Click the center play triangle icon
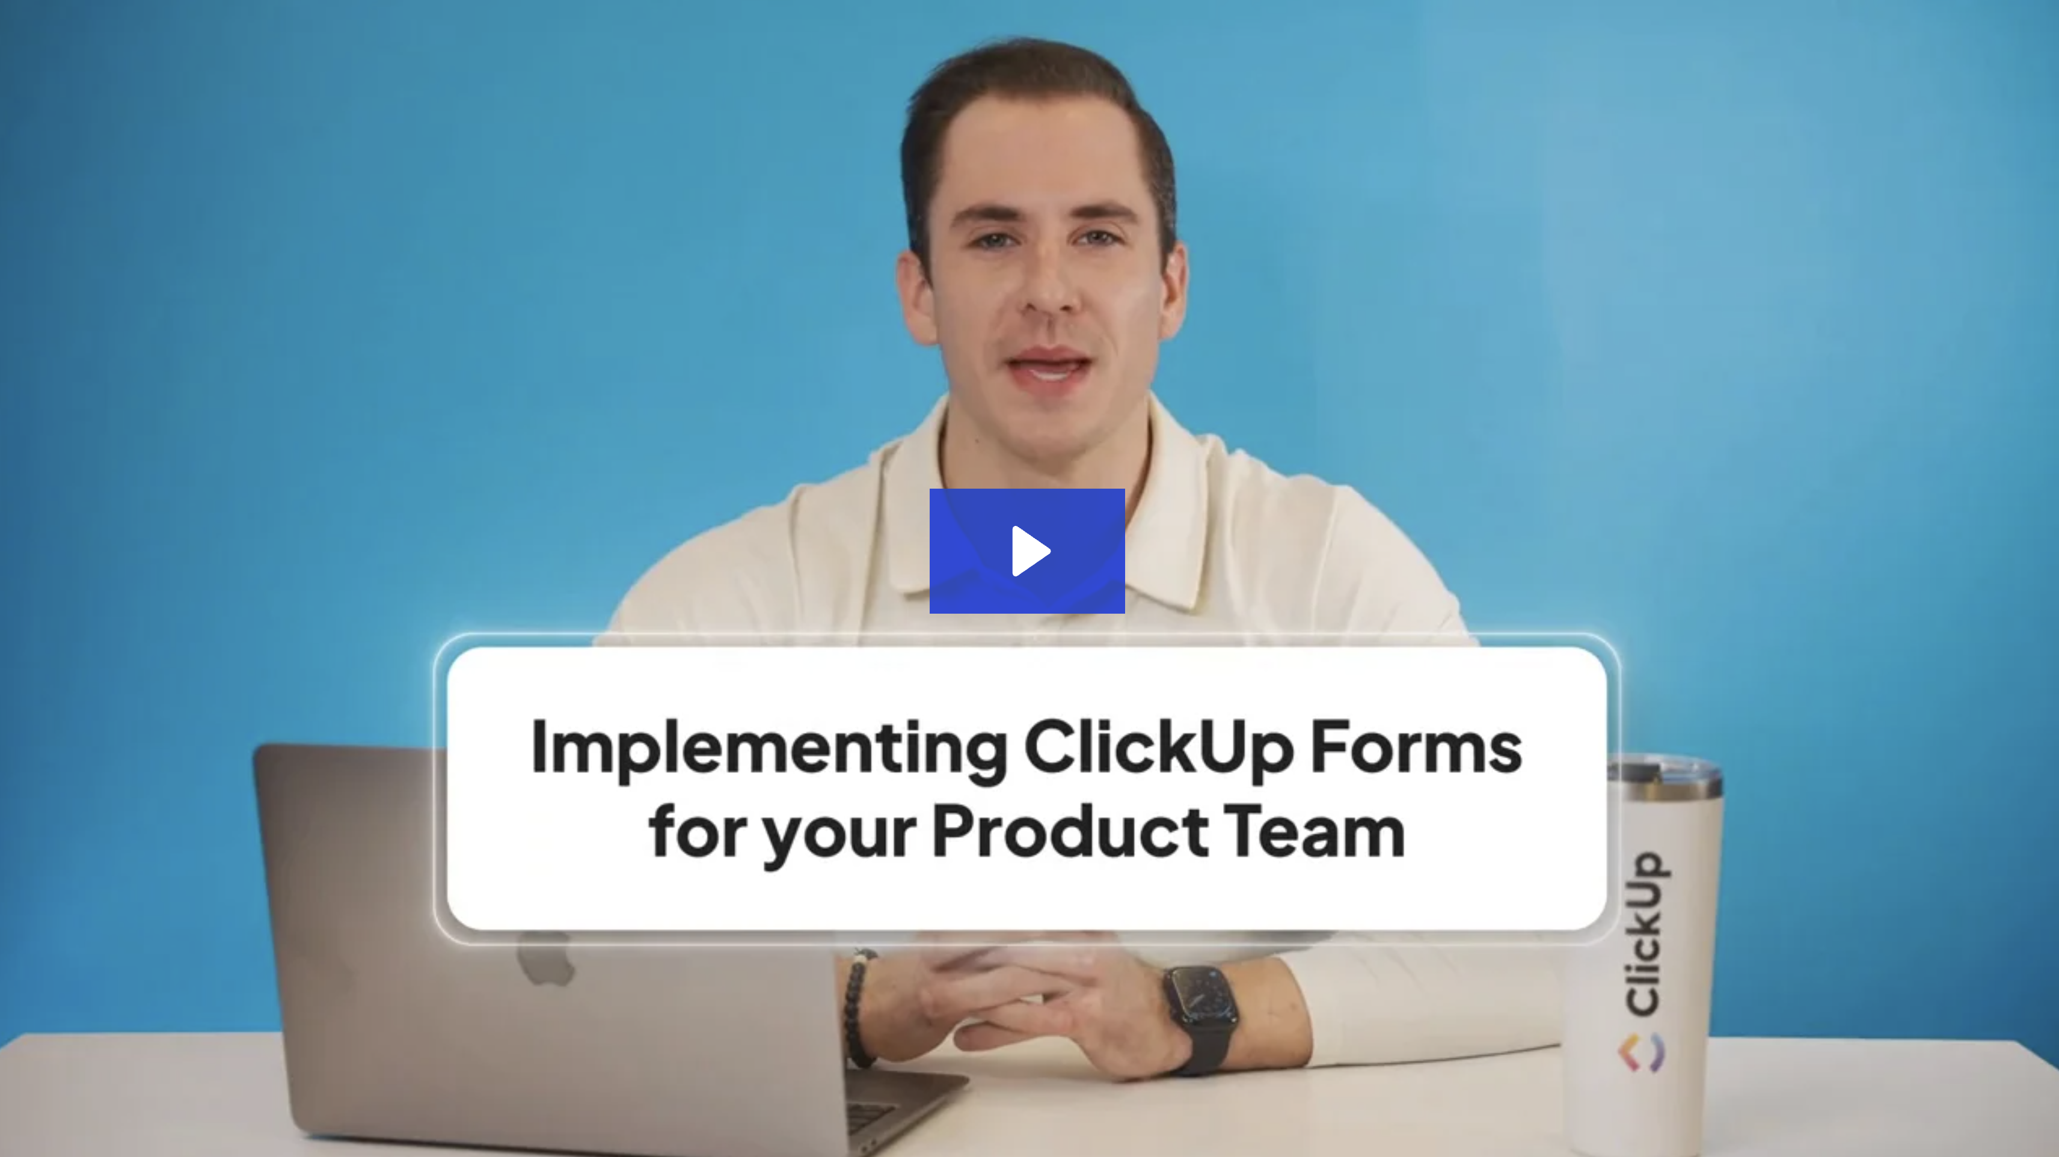Image resolution: width=2059 pixels, height=1157 pixels. click(x=1029, y=551)
